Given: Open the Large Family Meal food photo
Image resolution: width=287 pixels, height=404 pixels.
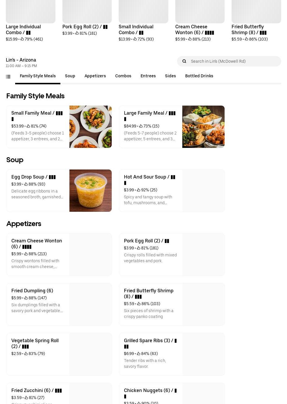Looking at the screenshot, I should point(203,127).
